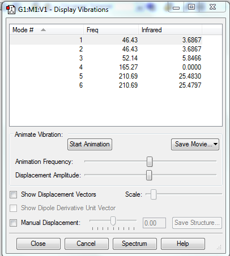The height and width of the screenshot is (256, 230).
Task: Open the Spectrum view button
Action: pos(134,244)
